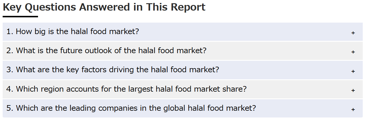Viewport: 366px width, 121px height.
Task: Click the plus icon for question 1
Action: tap(353, 33)
